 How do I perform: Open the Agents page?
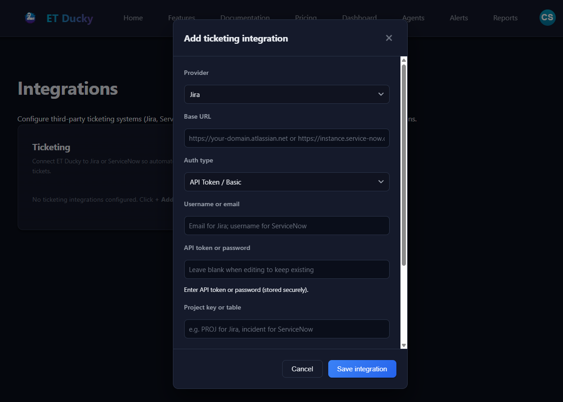coord(413,18)
